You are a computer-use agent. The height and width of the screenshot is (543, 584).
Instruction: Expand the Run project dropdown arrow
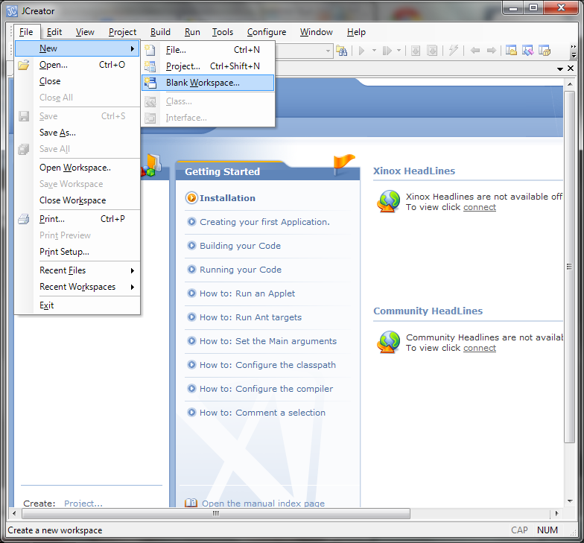point(374,51)
